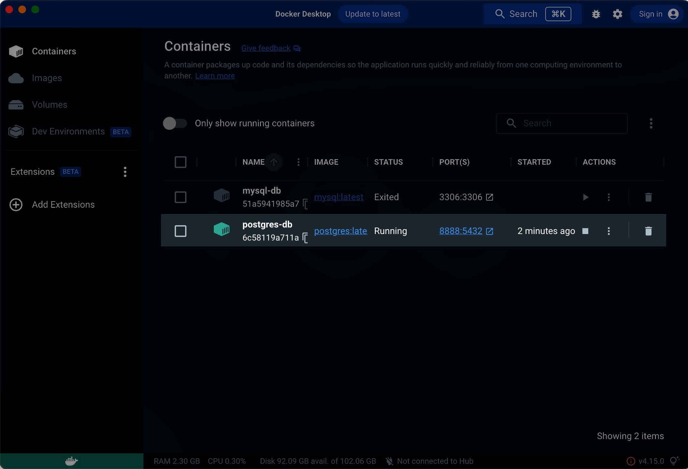Start the mysql-db container with play icon
The image size is (688, 469).
(585, 197)
